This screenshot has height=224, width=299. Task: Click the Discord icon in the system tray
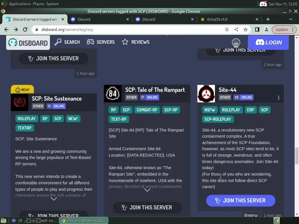coord(263,4)
